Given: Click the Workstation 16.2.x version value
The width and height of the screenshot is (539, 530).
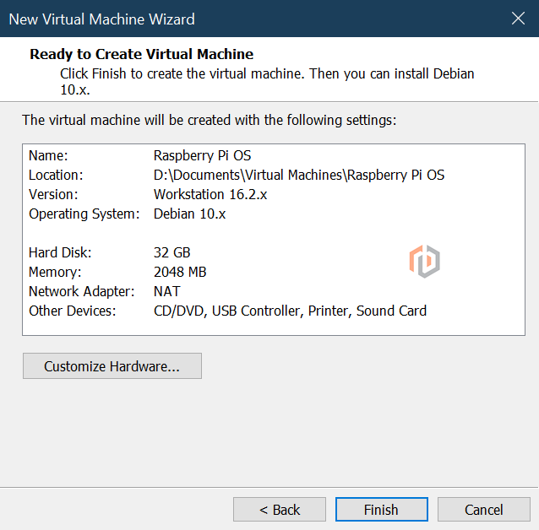Looking at the screenshot, I should (210, 194).
